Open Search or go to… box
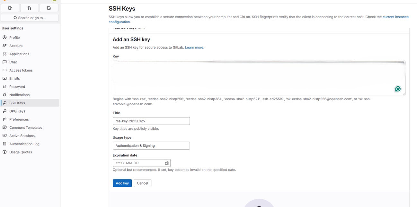This screenshot has height=207, width=417. tap(30, 18)
